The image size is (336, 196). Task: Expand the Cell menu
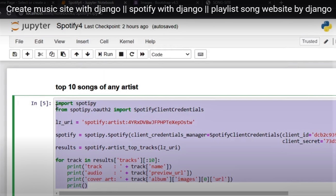[x=104, y=41]
